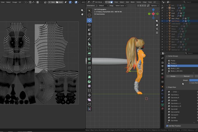Viewport: 198px width, 132px height.
Task: Select the Shrink/Fatten tool
Action: 89,95
